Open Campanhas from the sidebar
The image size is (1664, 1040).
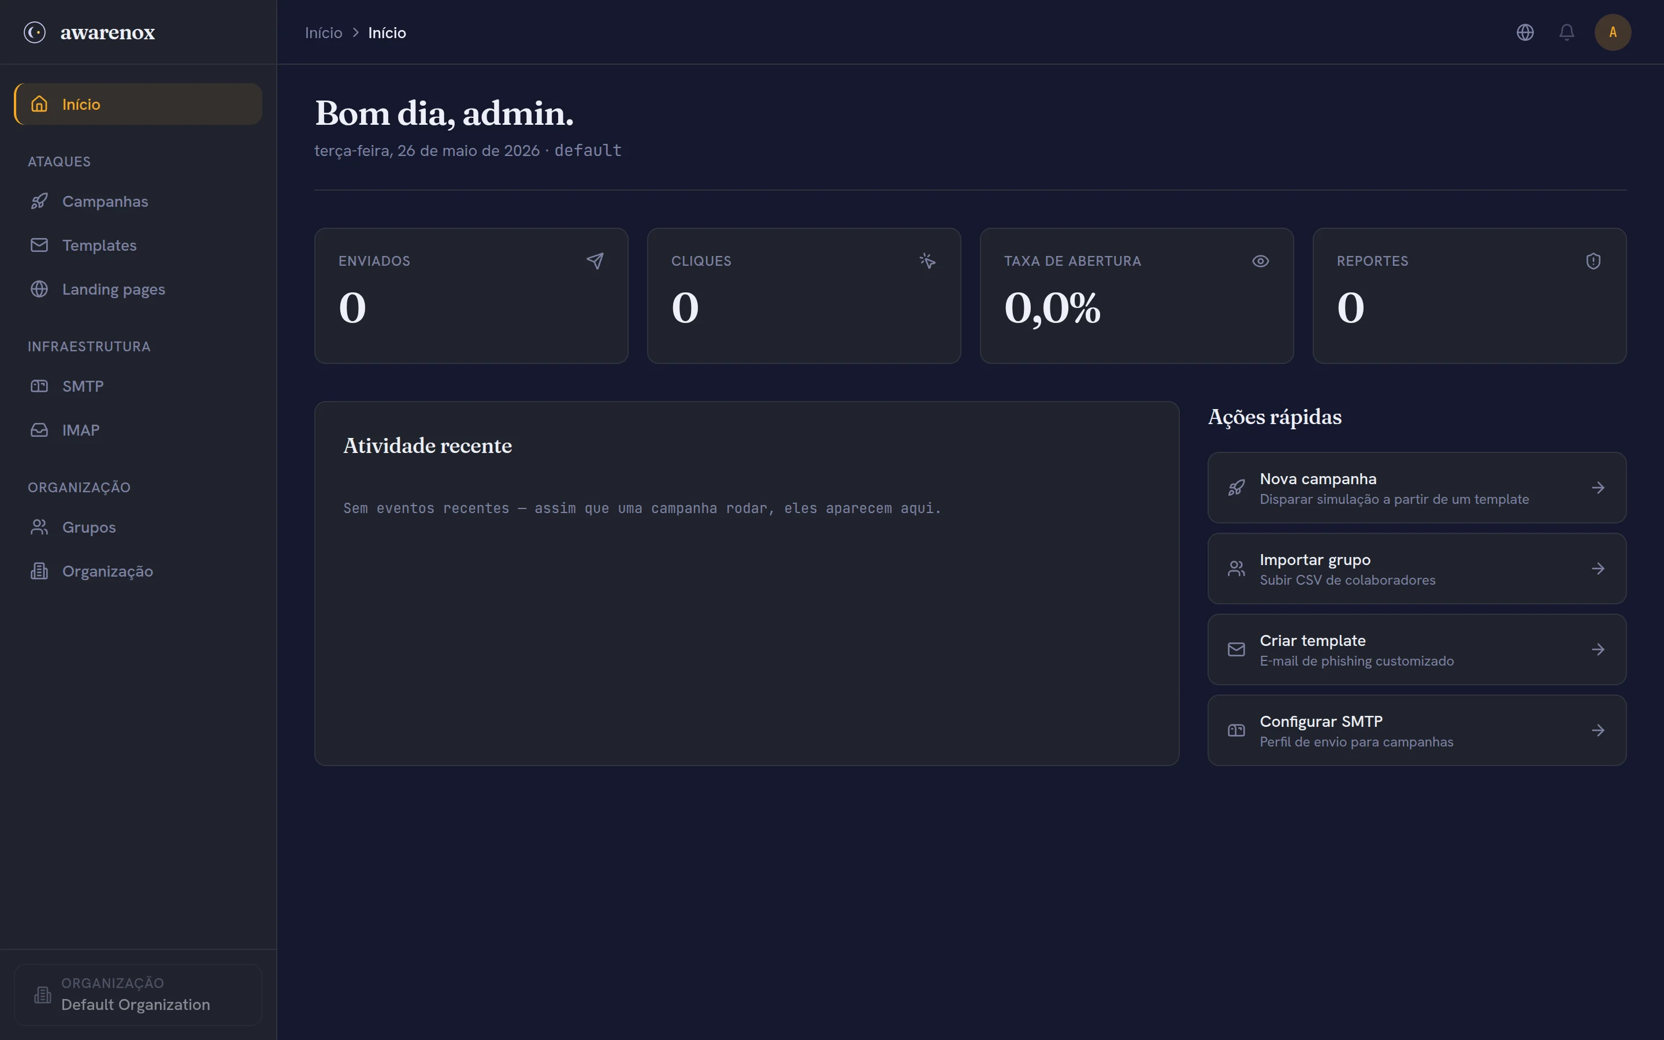click(x=138, y=201)
